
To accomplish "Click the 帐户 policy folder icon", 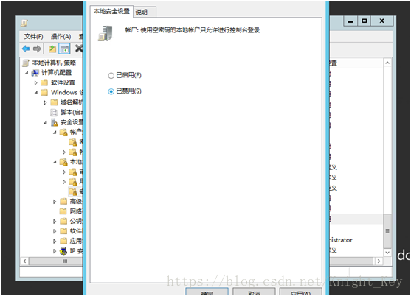I will (63, 133).
